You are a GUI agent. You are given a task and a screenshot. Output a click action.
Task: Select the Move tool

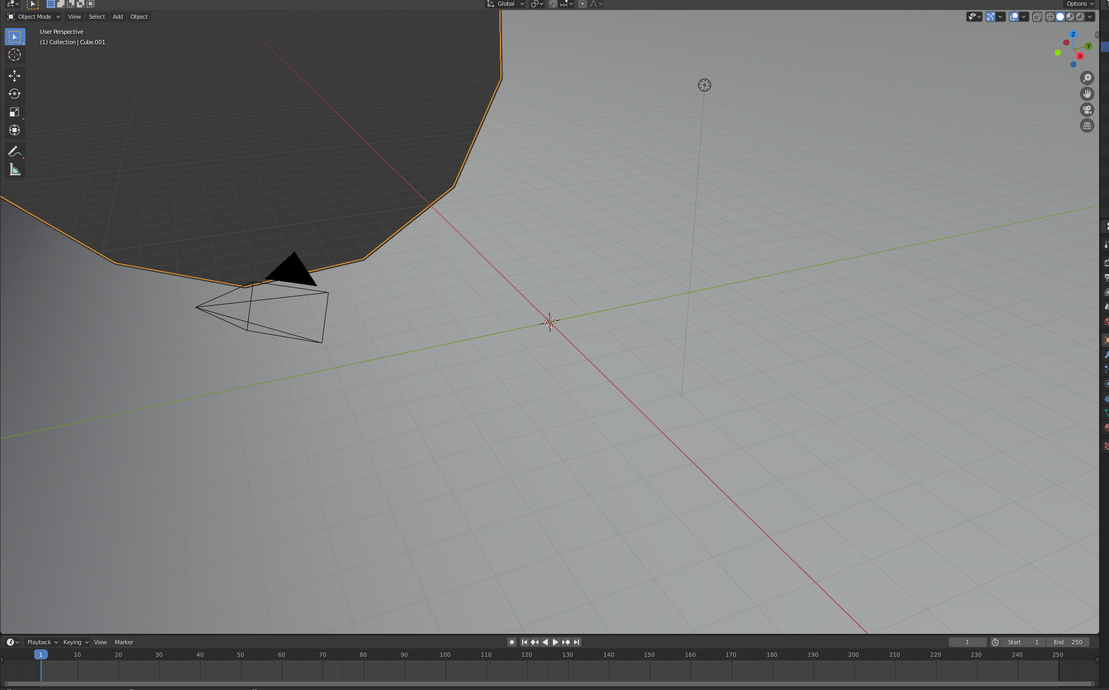click(15, 76)
